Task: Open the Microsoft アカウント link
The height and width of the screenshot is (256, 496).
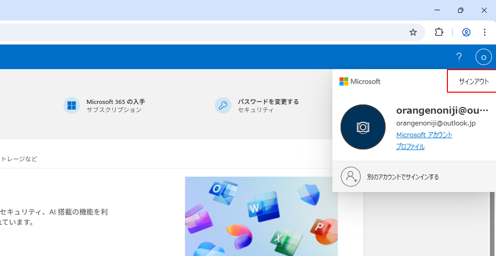Action: 424,135
